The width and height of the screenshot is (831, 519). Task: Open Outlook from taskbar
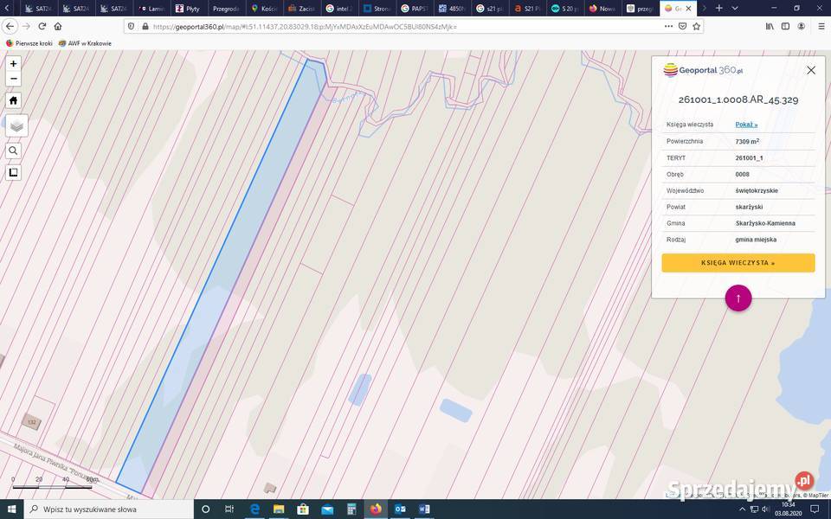[400, 509]
